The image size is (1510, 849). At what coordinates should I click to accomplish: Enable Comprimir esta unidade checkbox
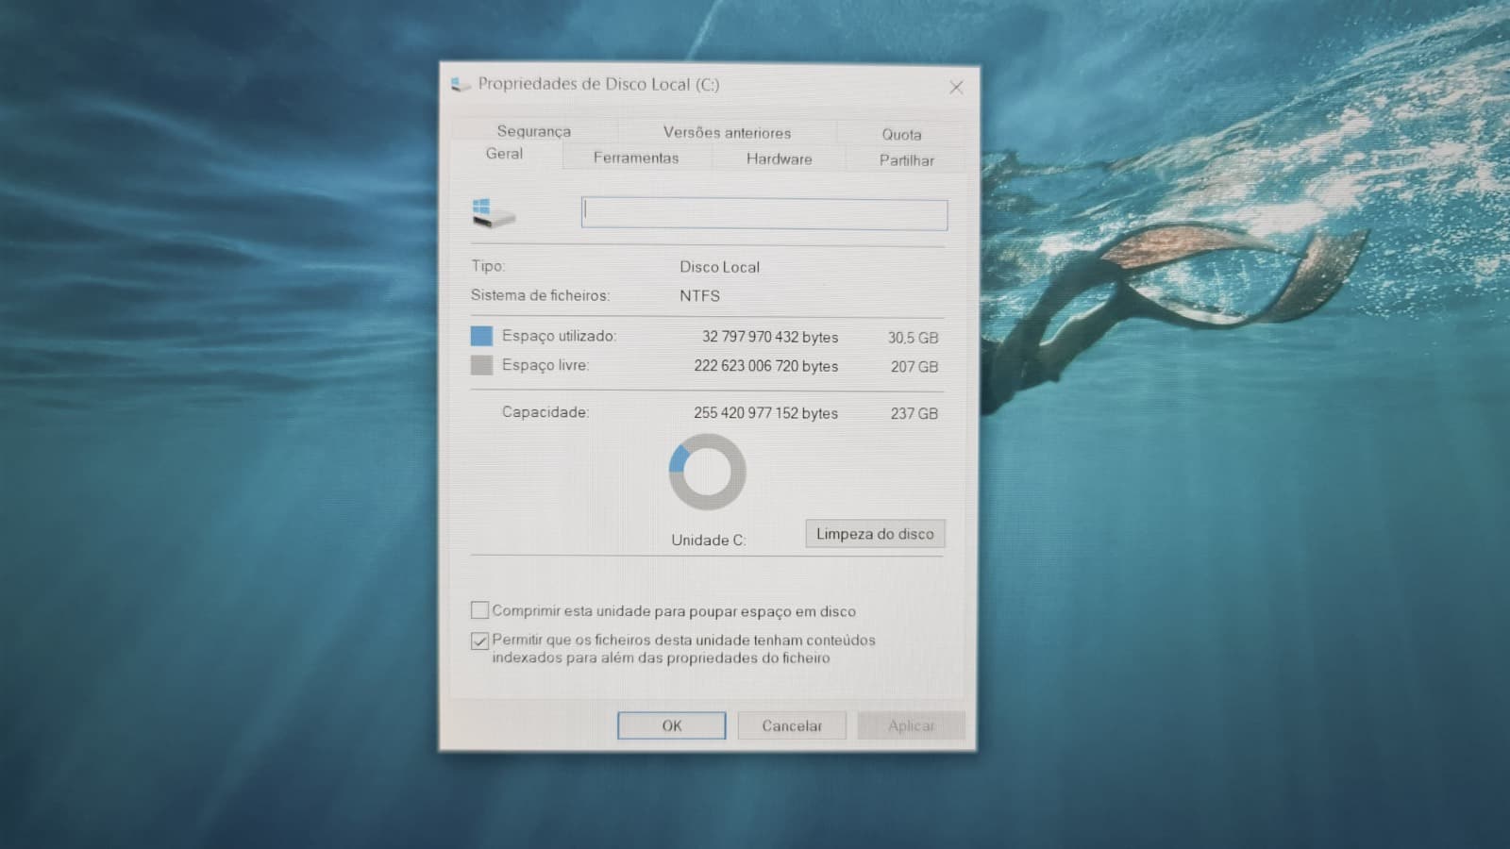(x=479, y=610)
